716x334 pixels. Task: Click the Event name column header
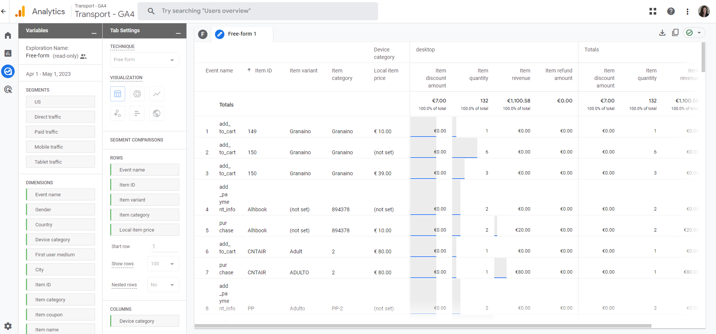coord(219,71)
